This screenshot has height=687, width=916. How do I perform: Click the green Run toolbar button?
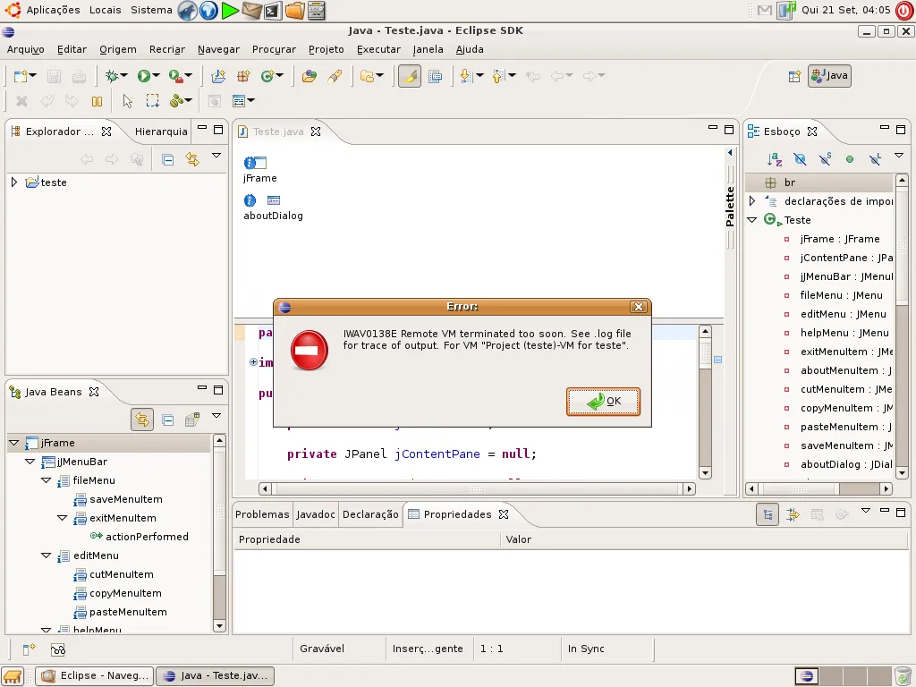click(143, 77)
